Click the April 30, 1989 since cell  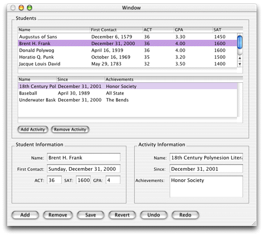pos(74,93)
